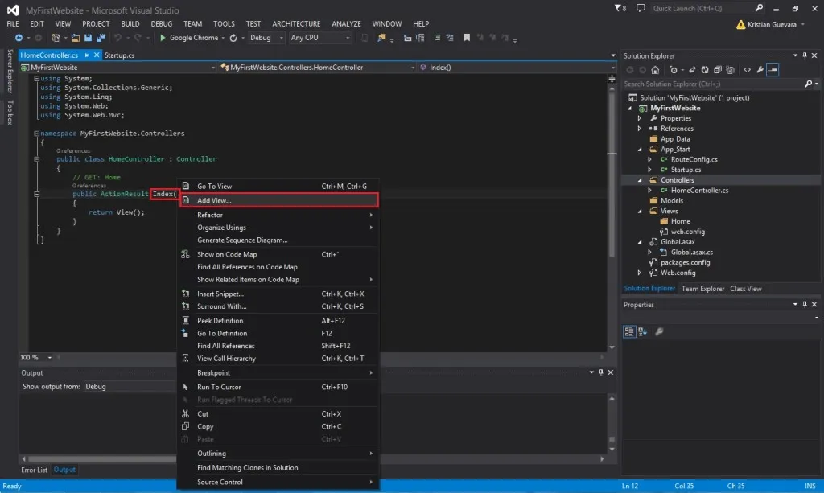
Task: Click the Collapse All icon in Solution Explorer
Action: (717, 70)
